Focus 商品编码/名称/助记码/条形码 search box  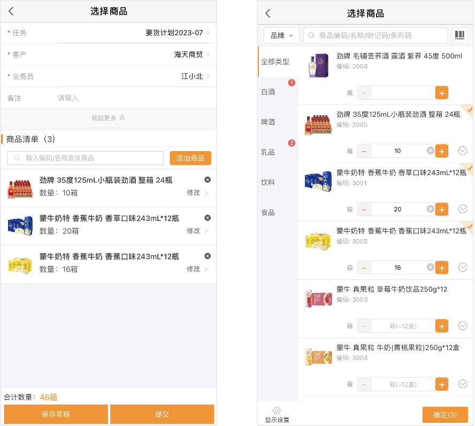[x=376, y=35]
